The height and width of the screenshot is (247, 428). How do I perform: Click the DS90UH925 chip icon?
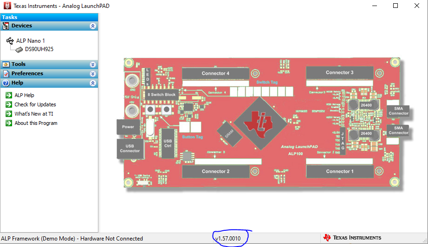19,49
